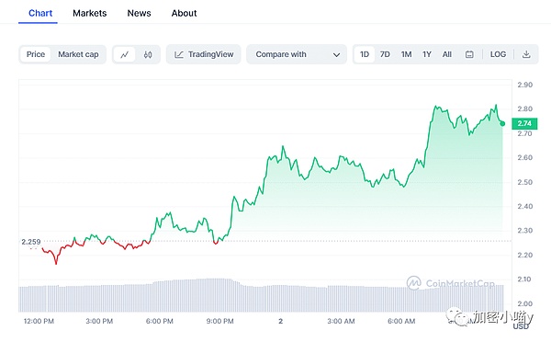The image size is (551, 342).
Task: Click the TradingView chart icon button
Action: 204,54
